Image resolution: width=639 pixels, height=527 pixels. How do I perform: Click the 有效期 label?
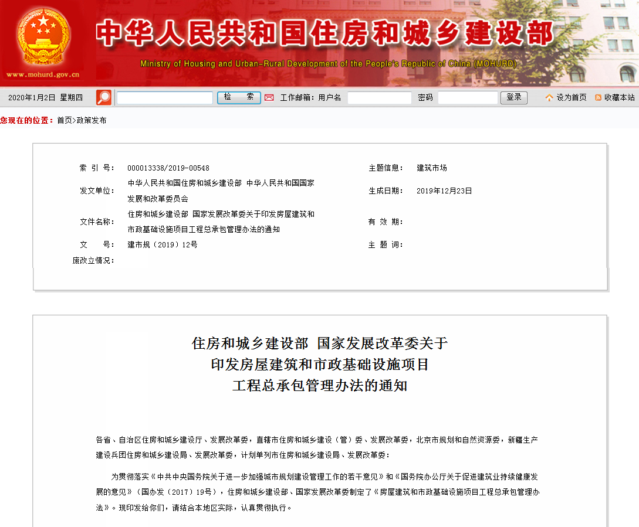386,222
